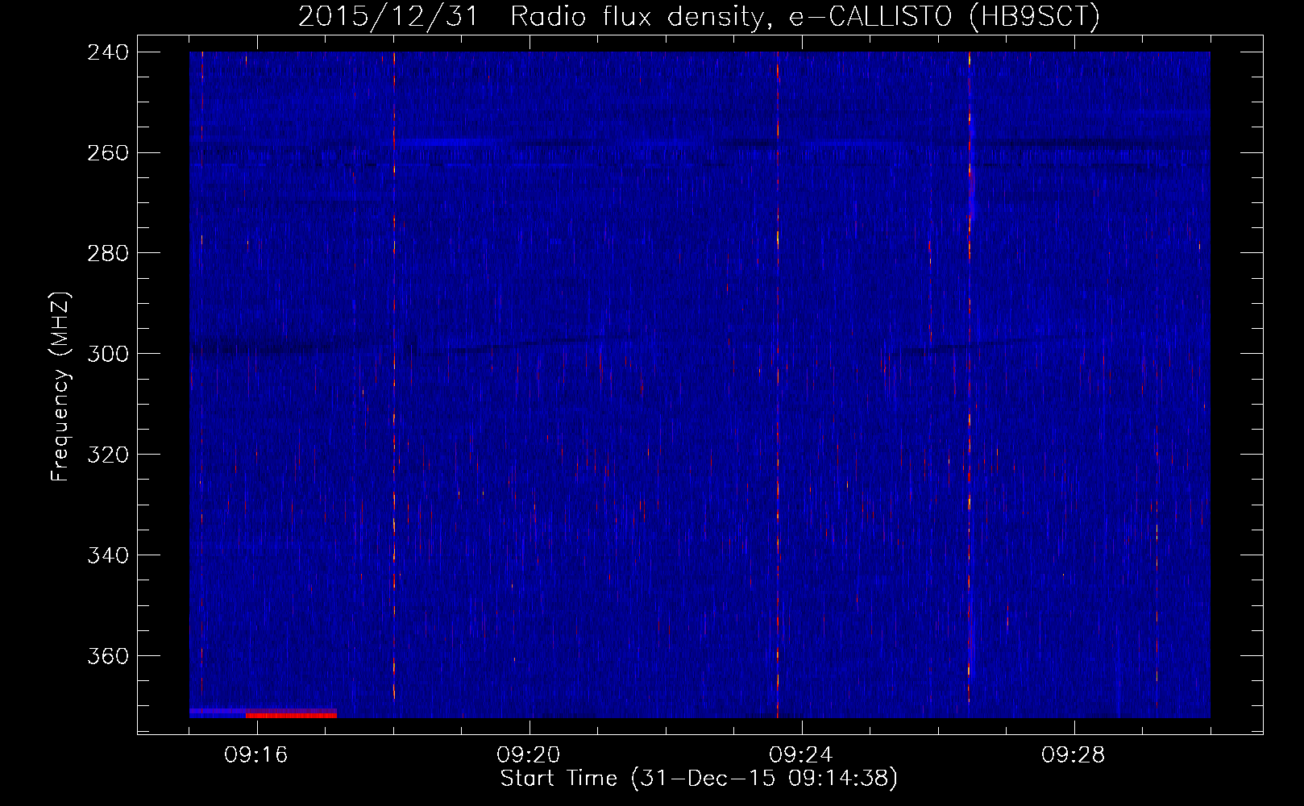Click the 300 frequency tick label
Viewport: 1304px width, 806px height.
point(108,354)
